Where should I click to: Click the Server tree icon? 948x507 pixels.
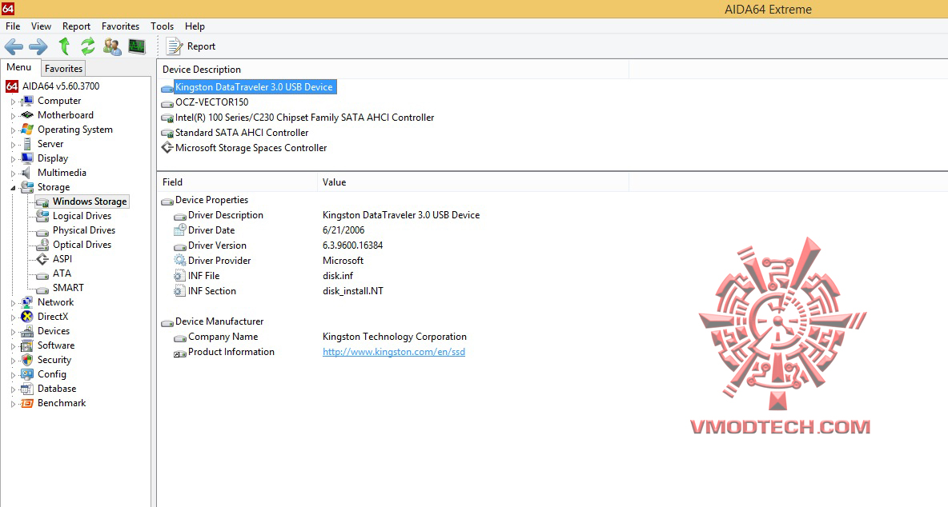[27, 144]
